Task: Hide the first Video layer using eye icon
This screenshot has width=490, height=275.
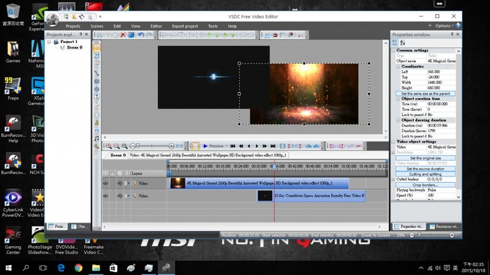Action: point(106,183)
